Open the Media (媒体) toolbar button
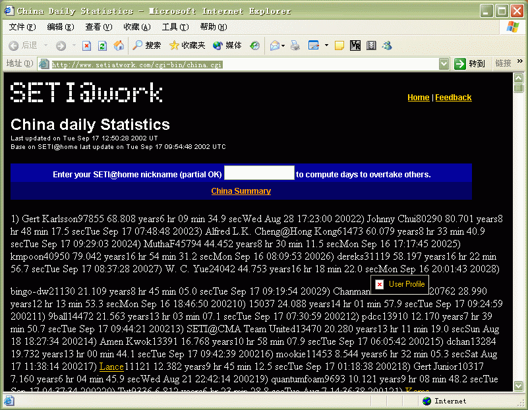Screen dimensions: 528x410 point(227,45)
